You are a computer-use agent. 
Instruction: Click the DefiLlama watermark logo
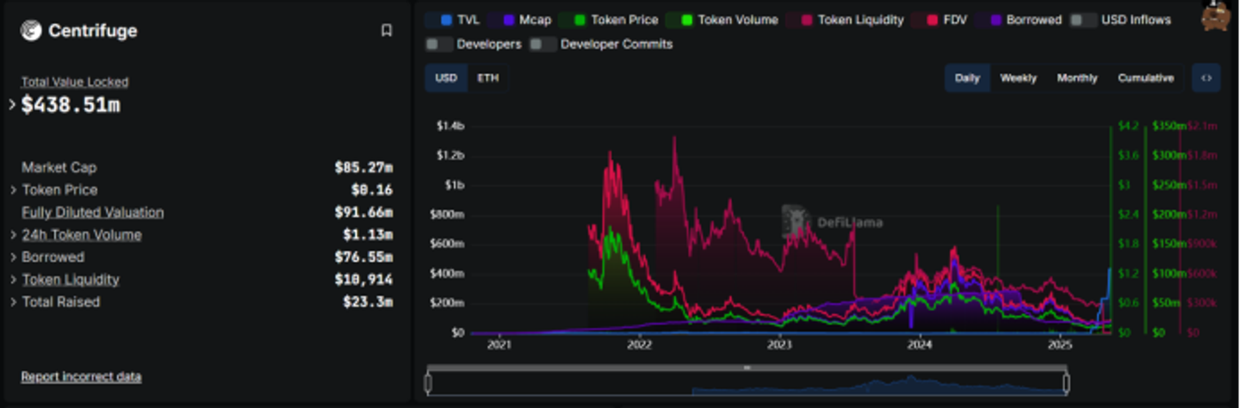click(x=832, y=222)
